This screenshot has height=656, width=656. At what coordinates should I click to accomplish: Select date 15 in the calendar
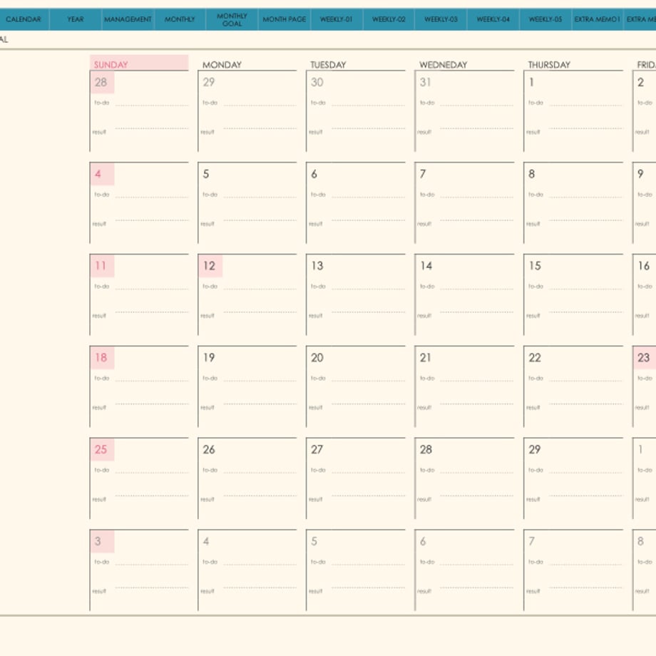coord(535,266)
